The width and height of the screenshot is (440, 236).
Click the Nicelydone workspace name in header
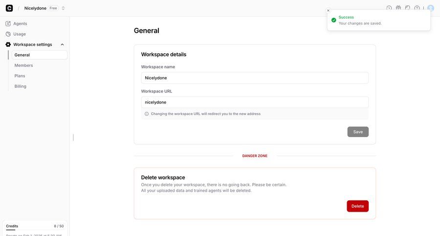click(x=35, y=8)
